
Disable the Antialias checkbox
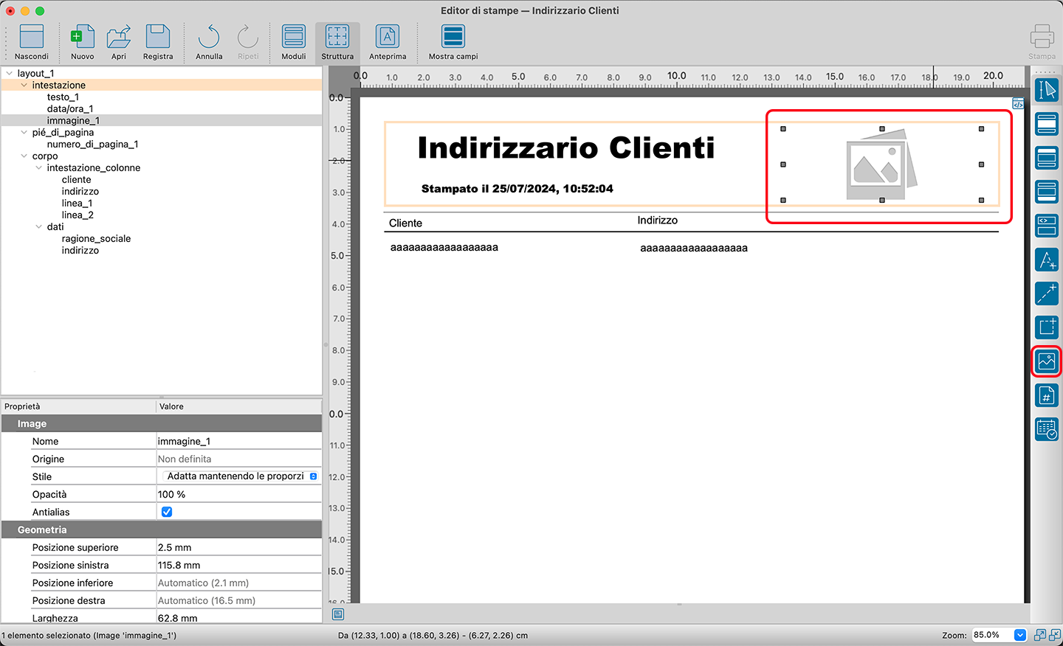[167, 512]
